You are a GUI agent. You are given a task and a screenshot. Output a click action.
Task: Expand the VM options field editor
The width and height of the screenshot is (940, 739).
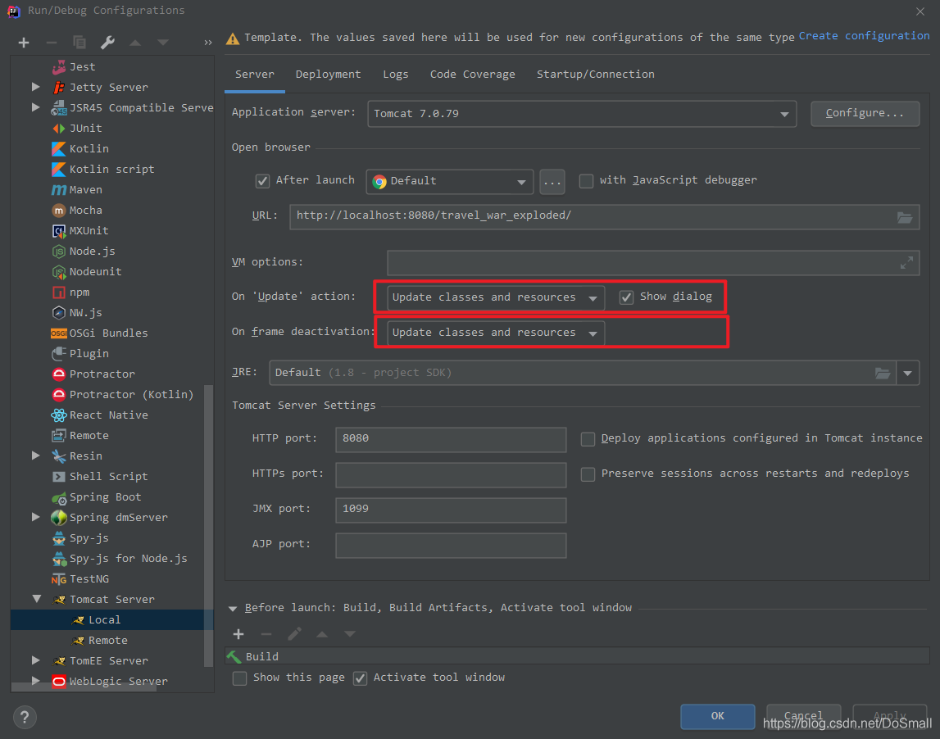click(x=906, y=262)
